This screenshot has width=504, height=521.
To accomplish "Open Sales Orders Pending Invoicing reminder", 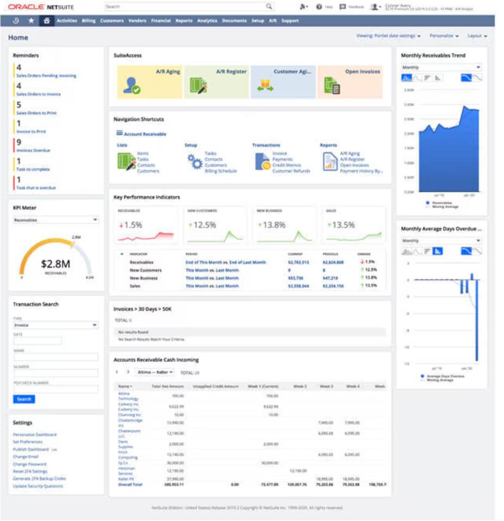I will point(46,76).
